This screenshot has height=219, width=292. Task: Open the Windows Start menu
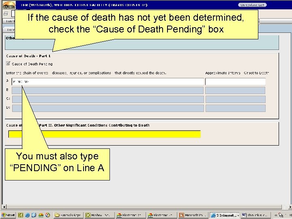pyautogui.click(x=8, y=215)
